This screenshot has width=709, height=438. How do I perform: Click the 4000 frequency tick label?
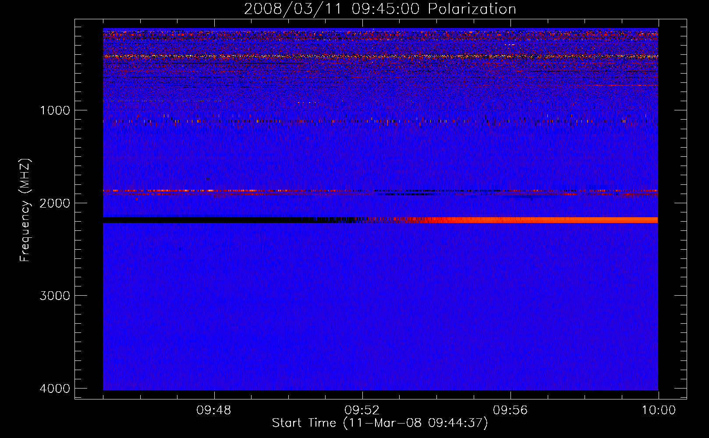coord(55,389)
